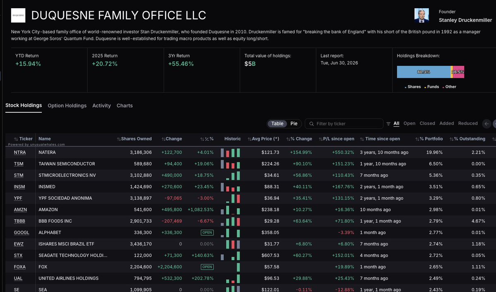Filter holdings by Closed positions

coord(427,123)
